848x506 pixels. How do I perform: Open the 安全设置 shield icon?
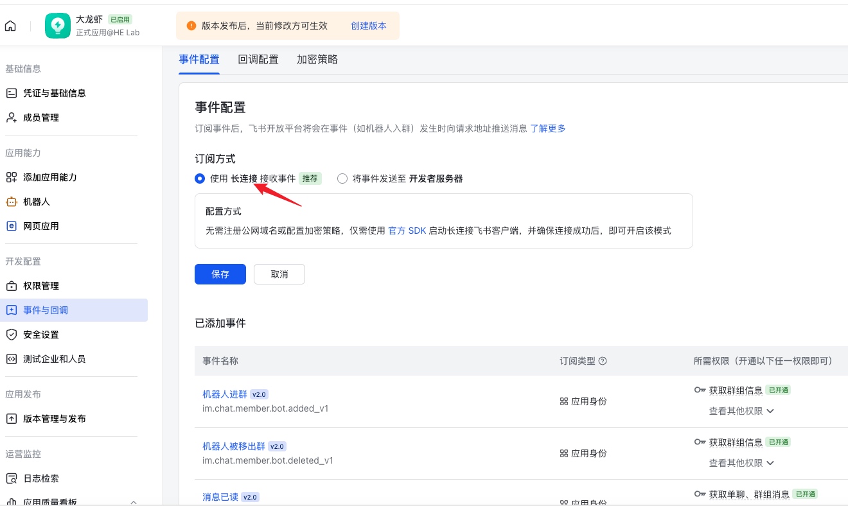[11, 335]
